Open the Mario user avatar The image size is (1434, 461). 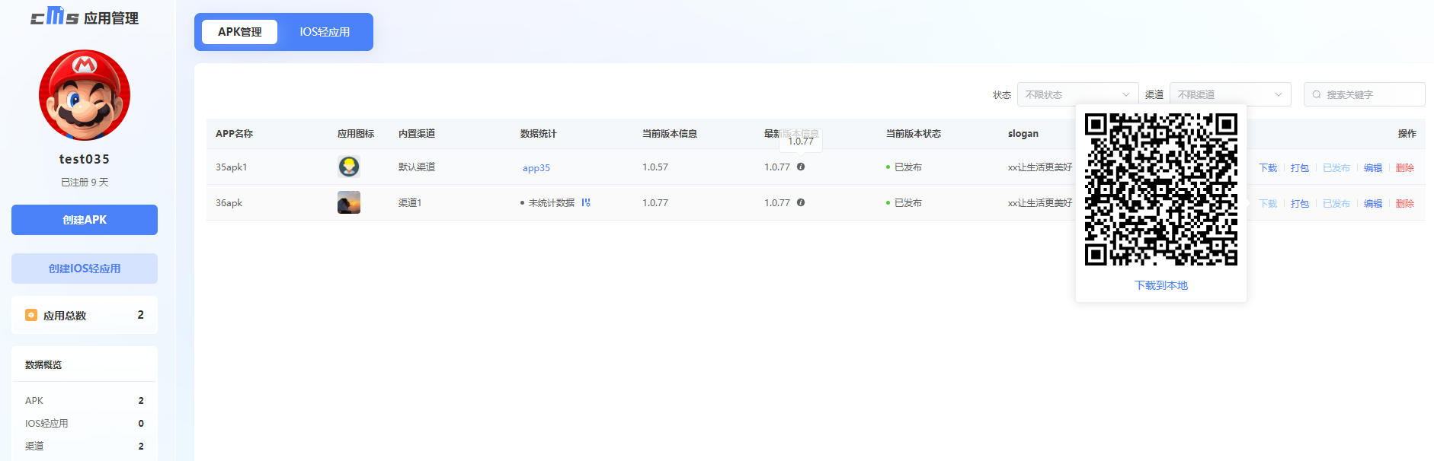coord(85,95)
